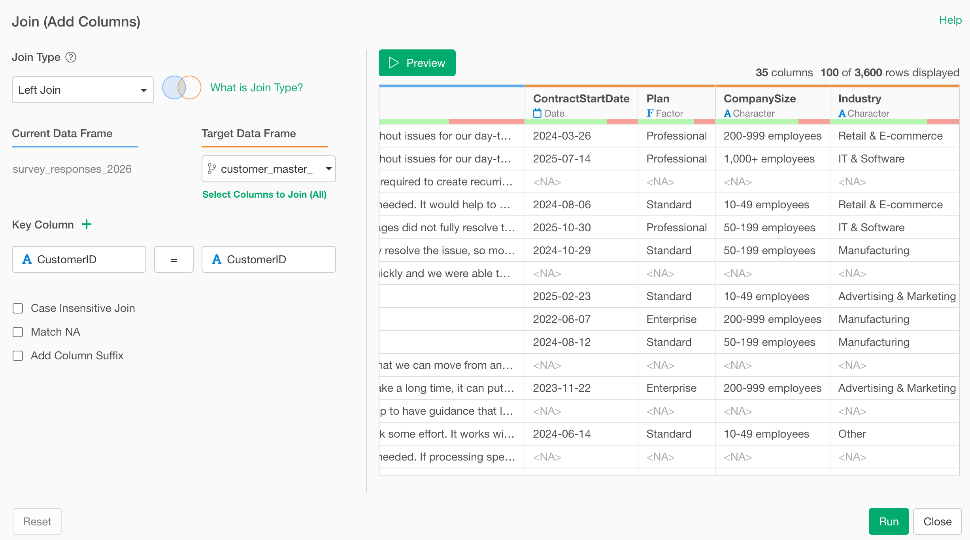Click the Preview button
This screenshot has width=970, height=540.
pyautogui.click(x=417, y=63)
